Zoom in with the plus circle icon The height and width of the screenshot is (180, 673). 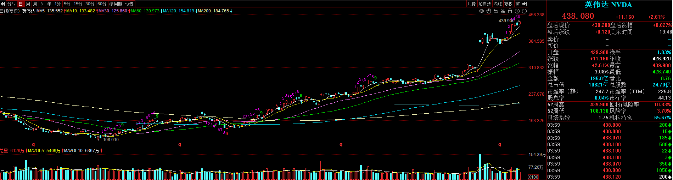(517, 11)
